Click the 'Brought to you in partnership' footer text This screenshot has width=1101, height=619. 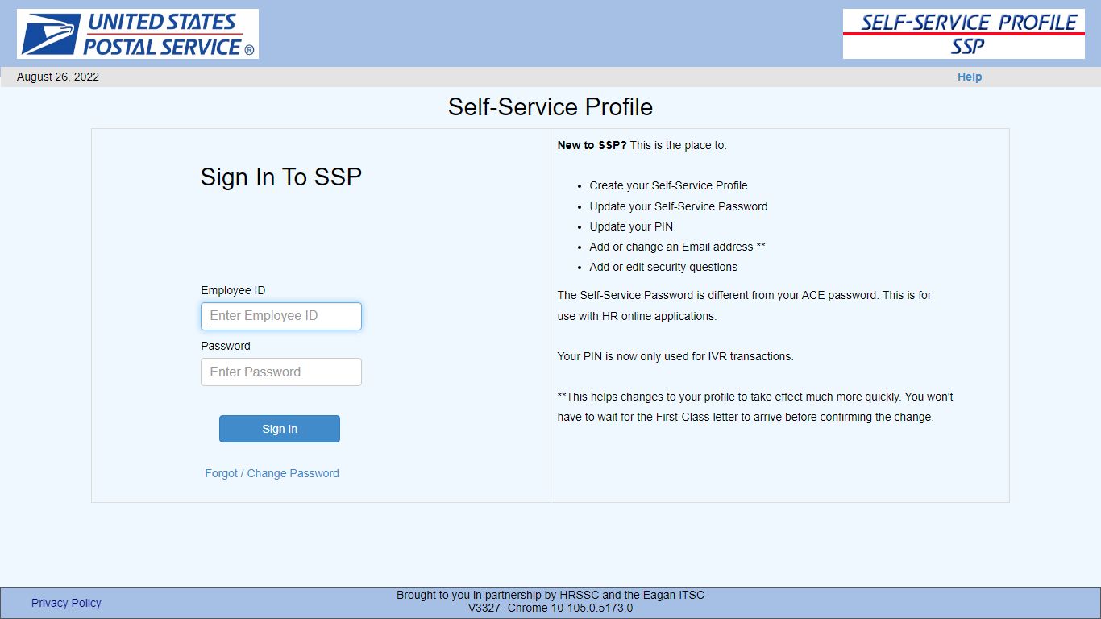tap(550, 596)
